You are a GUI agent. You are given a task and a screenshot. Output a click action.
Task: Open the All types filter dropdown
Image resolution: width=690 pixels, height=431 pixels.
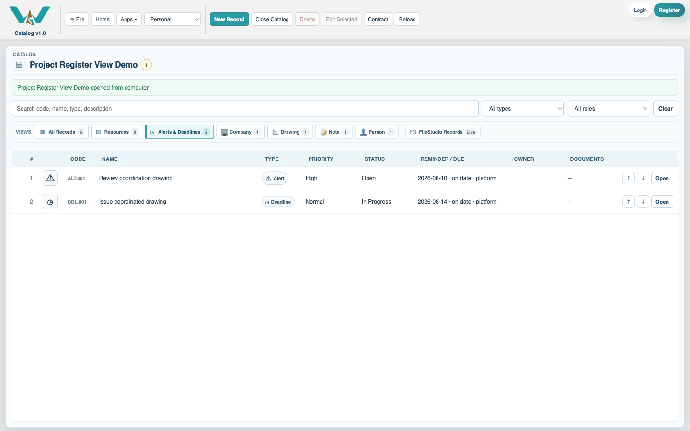point(523,109)
